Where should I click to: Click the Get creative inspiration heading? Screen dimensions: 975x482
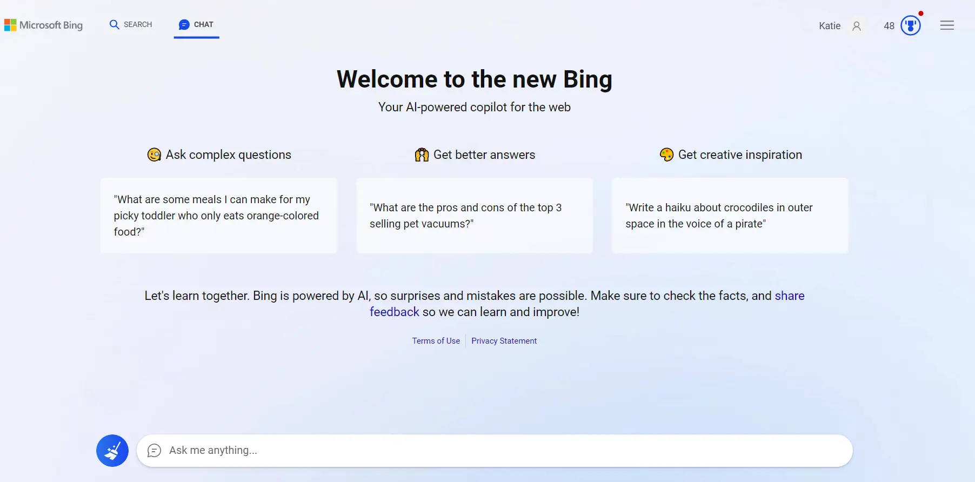(x=740, y=155)
